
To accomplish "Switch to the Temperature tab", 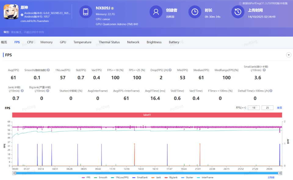I will [x=82, y=42].
